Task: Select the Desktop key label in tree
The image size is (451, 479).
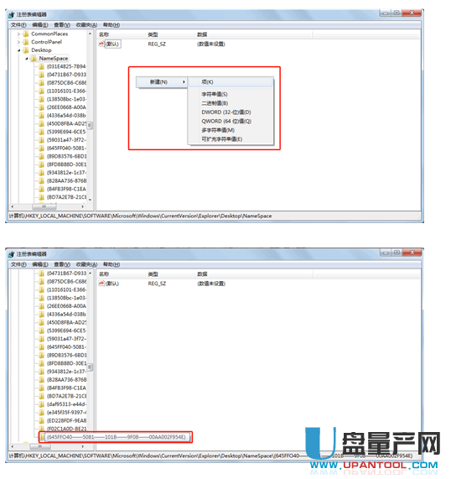Action: [x=41, y=50]
